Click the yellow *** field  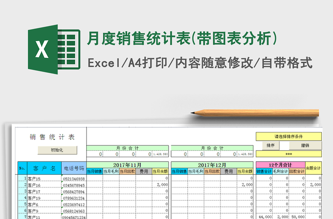tap(288, 154)
